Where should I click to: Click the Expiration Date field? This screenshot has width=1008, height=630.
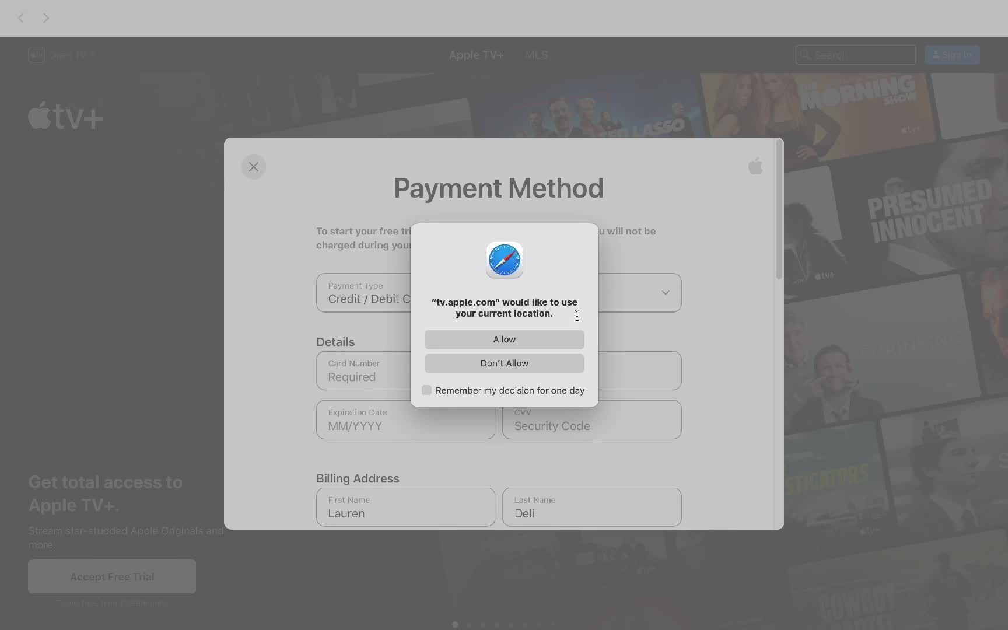pos(405,420)
